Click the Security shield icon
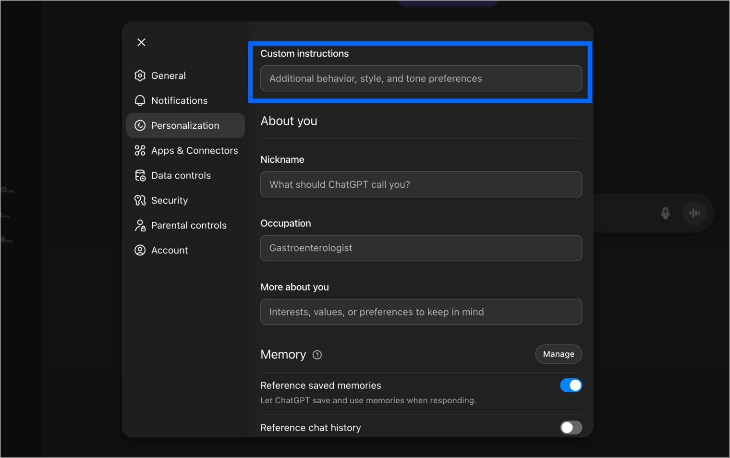The width and height of the screenshot is (730, 458). [140, 200]
